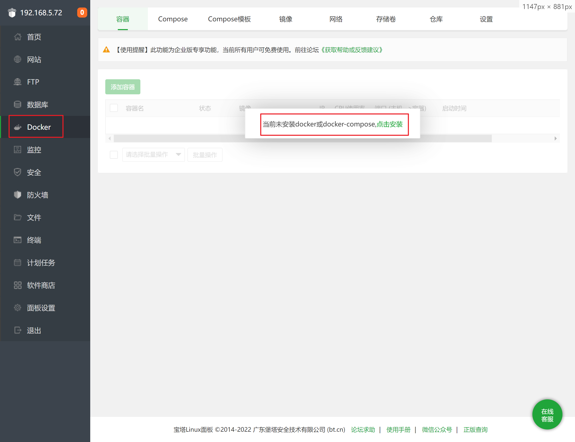This screenshot has width=575, height=442.
Task: Click the 状态 column header
Action: pyautogui.click(x=205, y=108)
